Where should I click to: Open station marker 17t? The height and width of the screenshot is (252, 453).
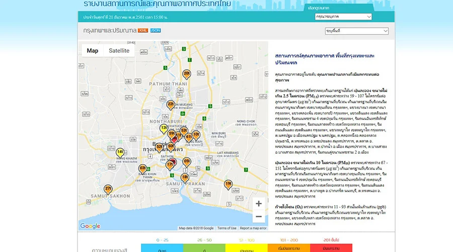(x=170, y=165)
